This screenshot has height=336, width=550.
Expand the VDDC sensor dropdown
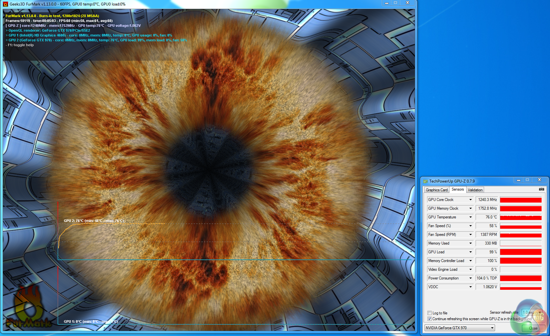pyautogui.click(x=470, y=287)
